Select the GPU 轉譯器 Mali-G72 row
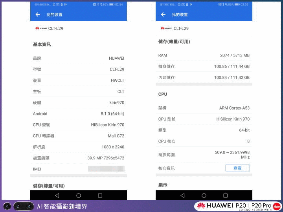 (x=79, y=136)
